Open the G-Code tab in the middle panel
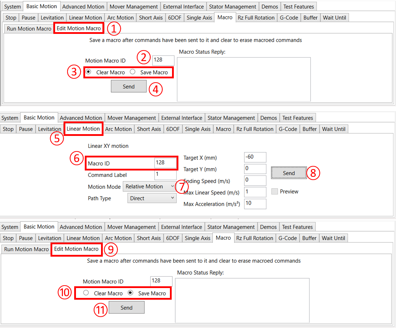Image resolution: width=396 pixels, height=329 pixels. point(288,129)
